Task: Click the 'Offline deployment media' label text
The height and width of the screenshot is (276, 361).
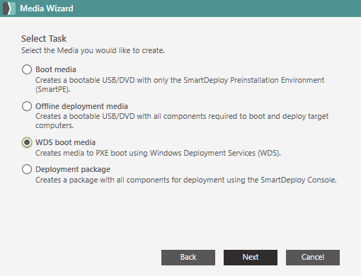Action: click(x=81, y=106)
